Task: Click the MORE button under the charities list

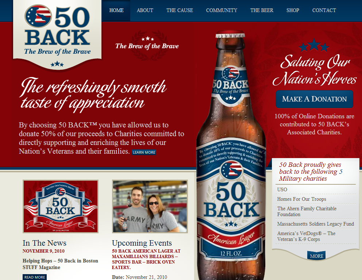Action: click(x=316, y=256)
